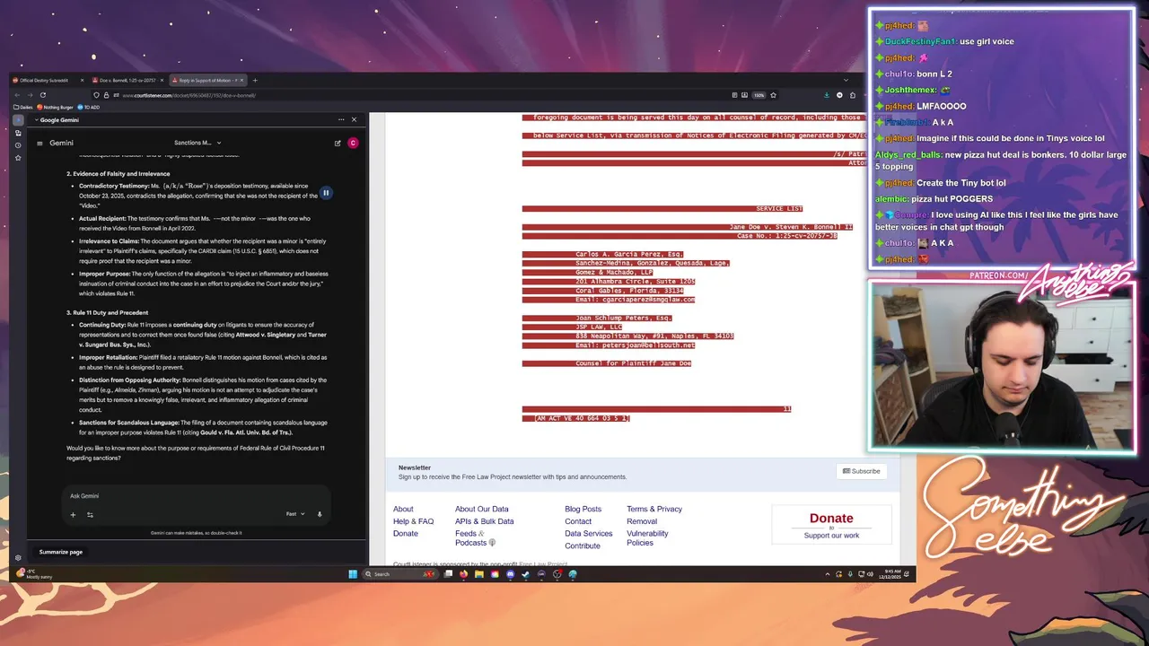Click the microphone icon in Ask Gemini box
The height and width of the screenshot is (646, 1149).
(x=320, y=514)
